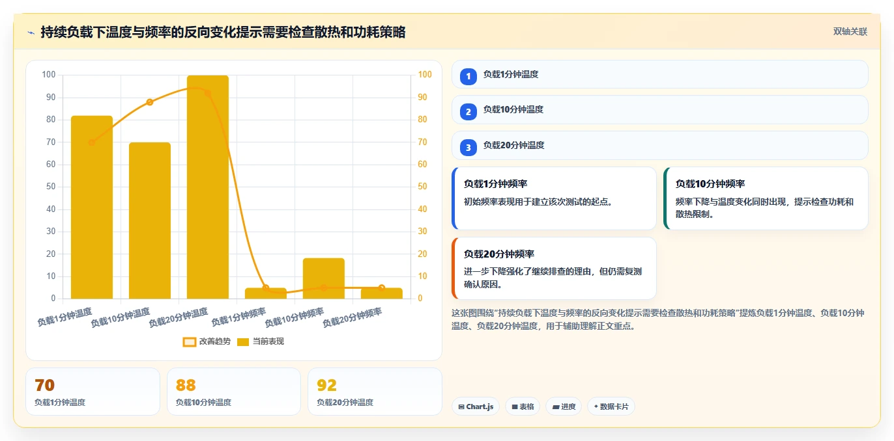Click the 负载10分钟频率 bar in chart
The height and width of the screenshot is (441, 894).
coord(324,278)
